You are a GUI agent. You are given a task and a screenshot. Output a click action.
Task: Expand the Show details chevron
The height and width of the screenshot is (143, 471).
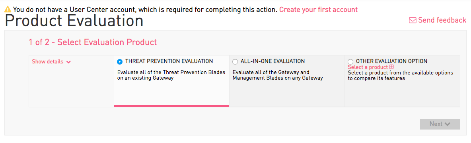point(68,62)
